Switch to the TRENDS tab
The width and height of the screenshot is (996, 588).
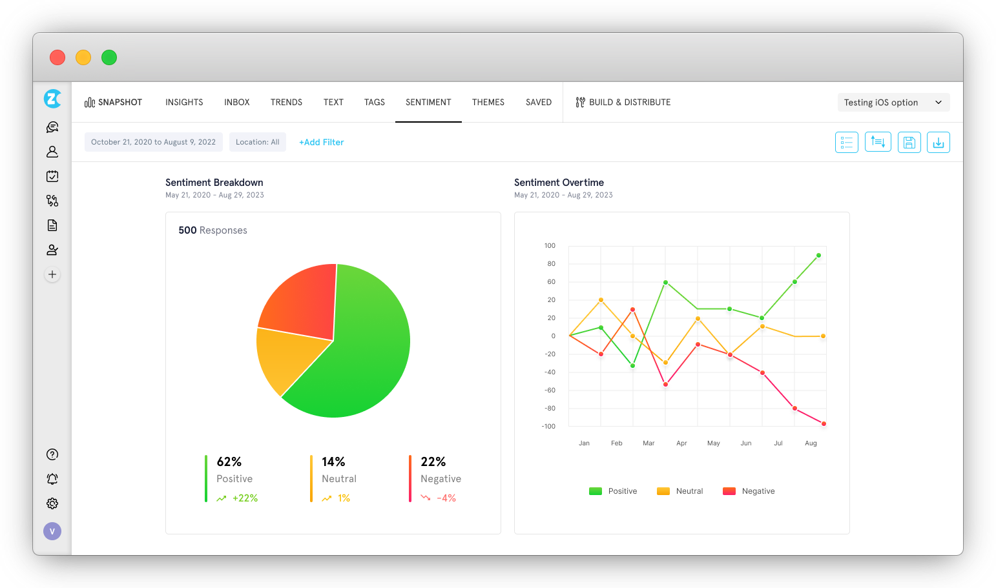pos(286,102)
